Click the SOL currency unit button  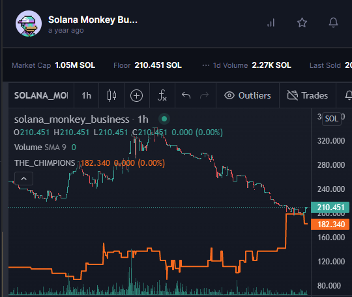click(x=332, y=119)
